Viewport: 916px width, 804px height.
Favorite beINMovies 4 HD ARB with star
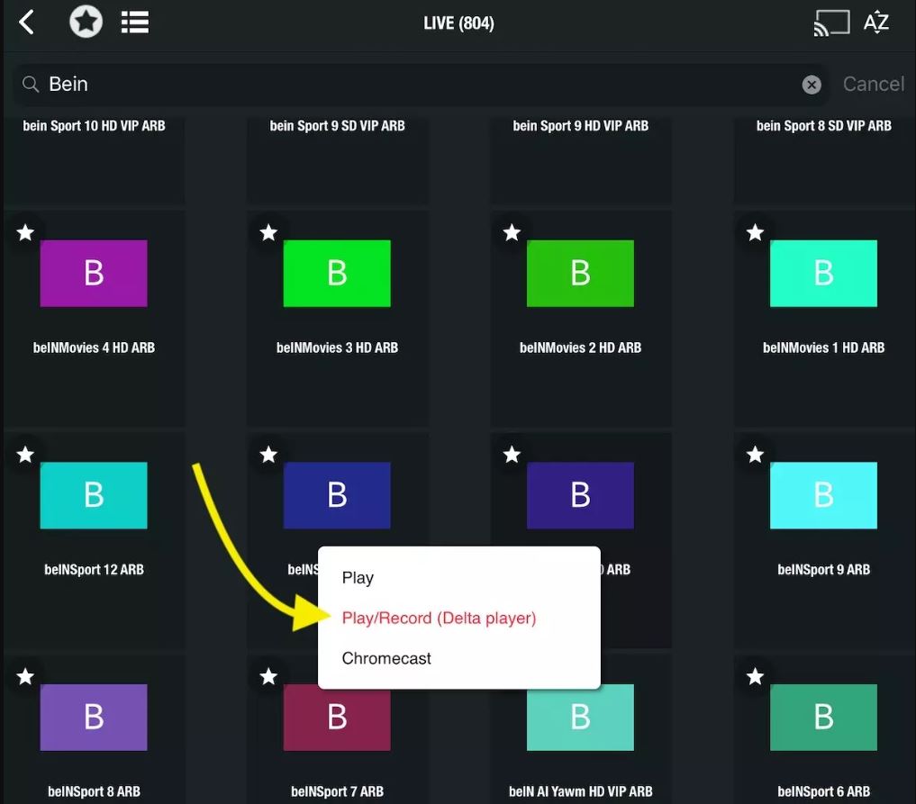[x=25, y=233]
